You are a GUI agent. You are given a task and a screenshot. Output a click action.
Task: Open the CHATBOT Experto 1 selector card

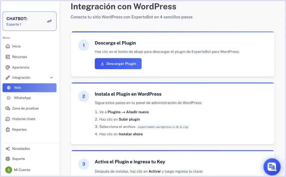pyautogui.click(x=29, y=21)
